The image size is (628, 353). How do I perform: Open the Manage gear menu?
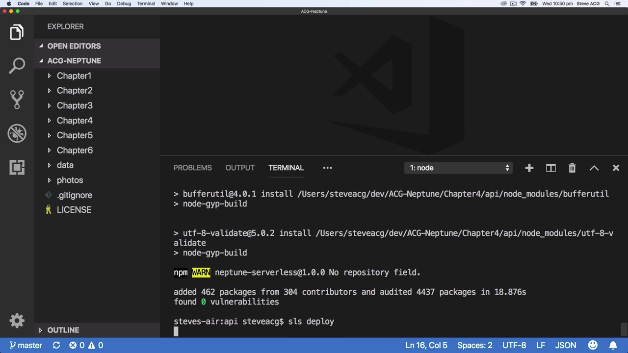tap(17, 321)
